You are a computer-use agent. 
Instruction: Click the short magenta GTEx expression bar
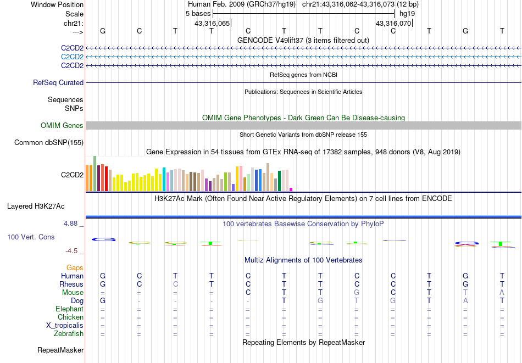[x=291, y=189]
